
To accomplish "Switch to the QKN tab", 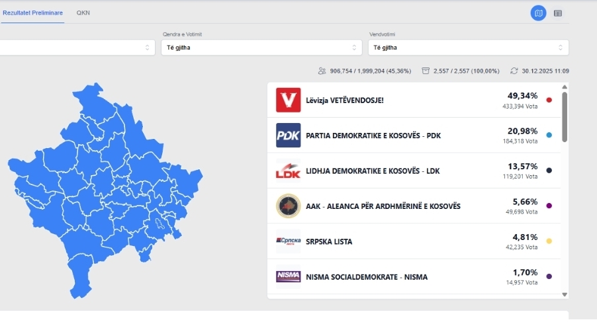I will 83,13.
